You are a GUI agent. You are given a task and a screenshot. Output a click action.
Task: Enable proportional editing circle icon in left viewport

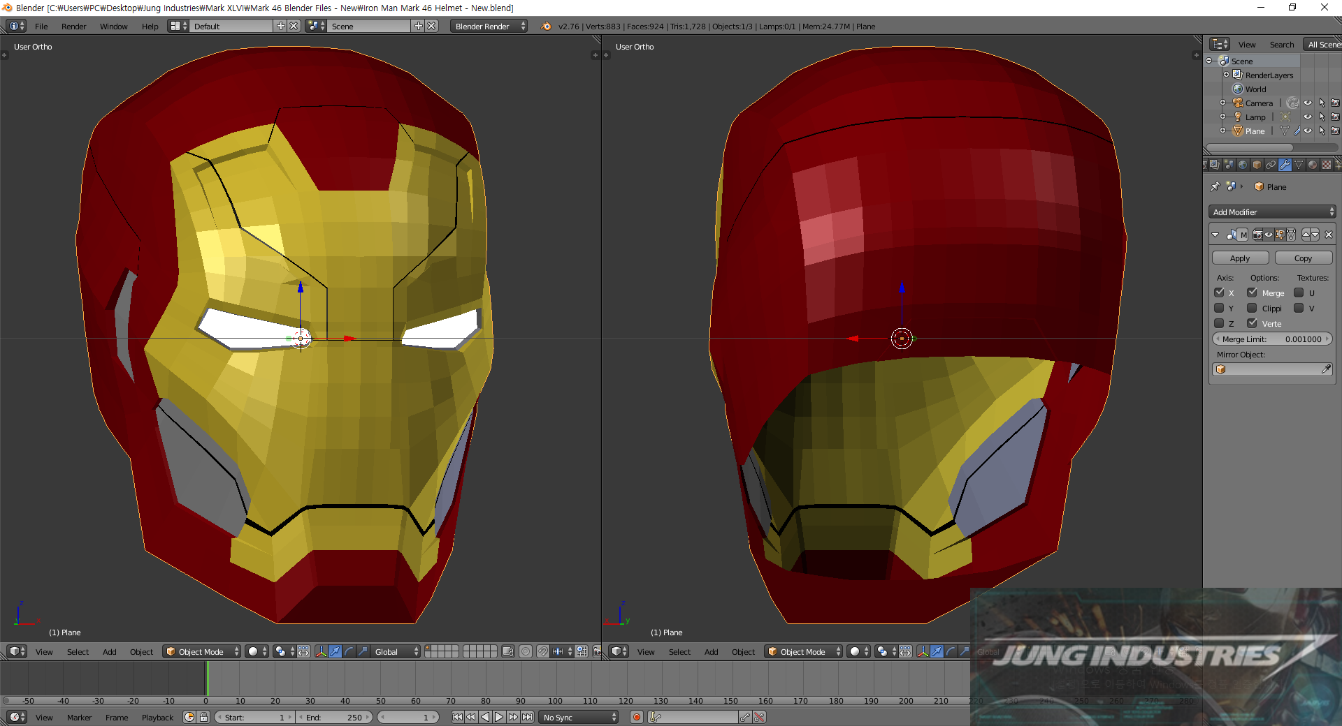click(x=526, y=651)
